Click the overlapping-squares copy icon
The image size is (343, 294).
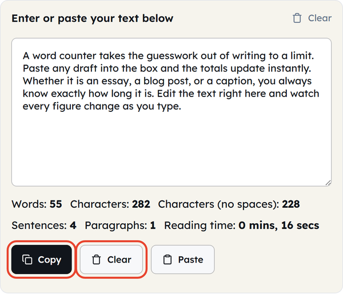[x=27, y=260]
